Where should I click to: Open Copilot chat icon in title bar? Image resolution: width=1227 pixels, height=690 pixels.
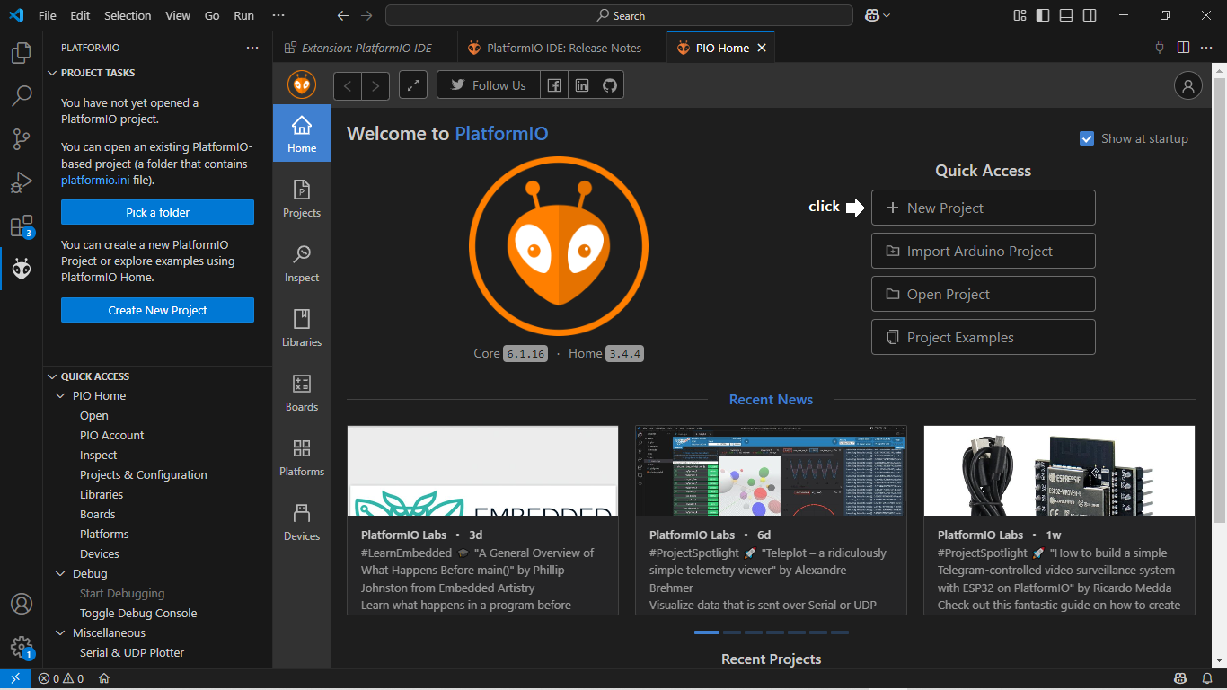[871, 15]
